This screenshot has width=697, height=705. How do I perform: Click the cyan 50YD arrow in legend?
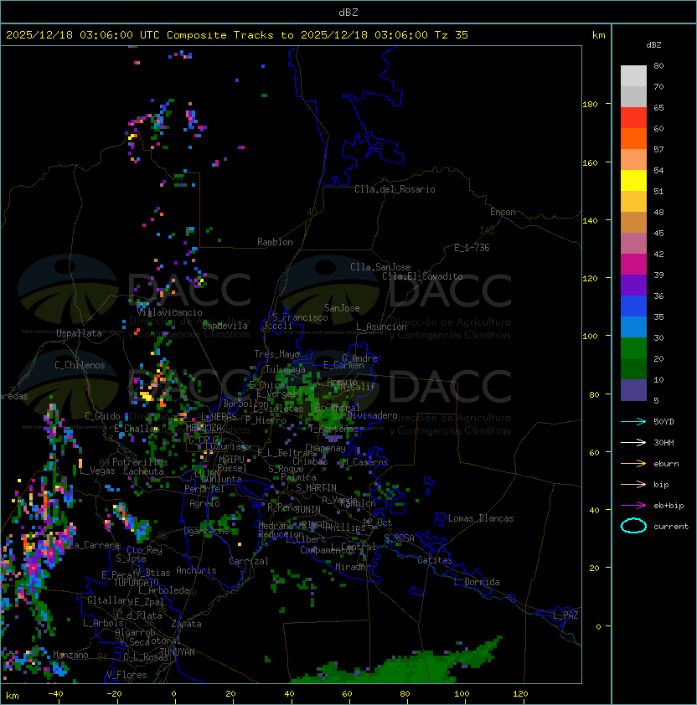pyautogui.click(x=633, y=421)
